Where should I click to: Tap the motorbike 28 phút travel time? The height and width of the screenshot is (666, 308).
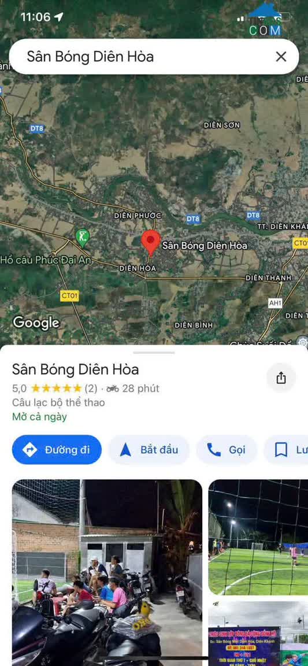coord(133,388)
